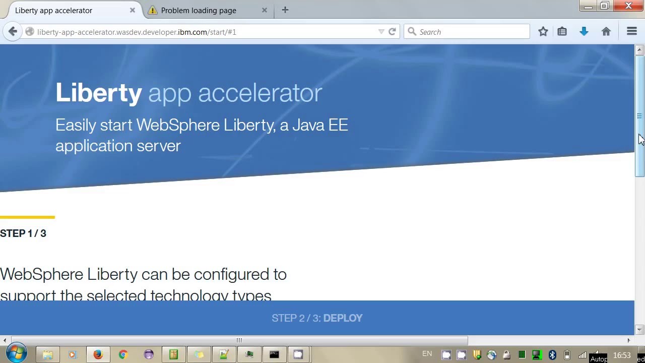This screenshot has height=363, width=645.
Task: Click the Liberty app accelerator heading
Action: pyautogui.click(x=189, y=93)
